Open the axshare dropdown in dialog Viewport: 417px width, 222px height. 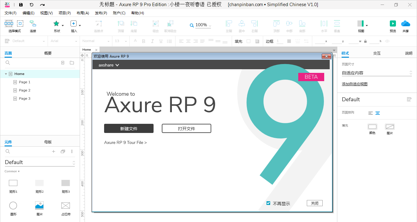(109, 65)
